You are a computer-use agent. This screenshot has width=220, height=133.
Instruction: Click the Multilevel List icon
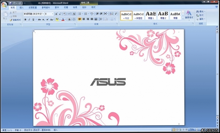92,14
